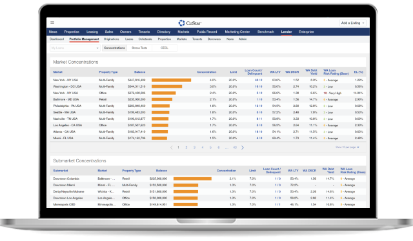
Task: Sort submarket table by WA DSCR
Action: [x=309, y=171]
